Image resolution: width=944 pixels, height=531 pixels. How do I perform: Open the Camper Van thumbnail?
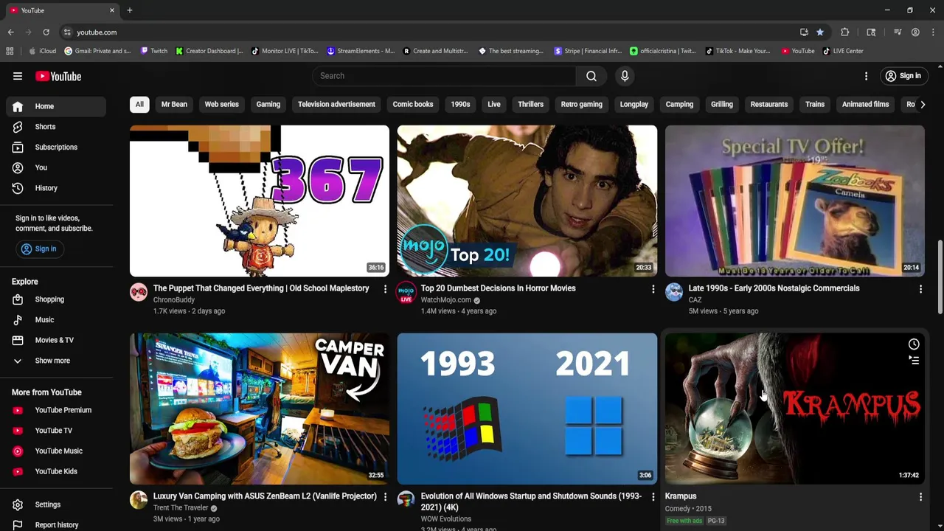click(260, 409)
